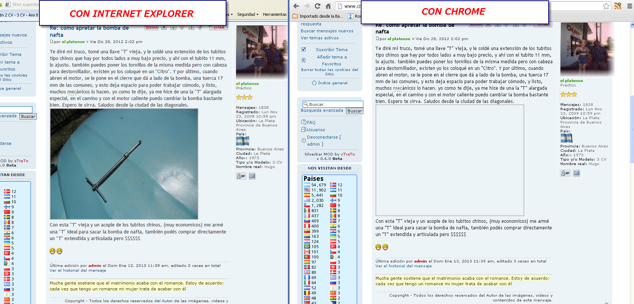
Task: Reload the page in Chrome
Action: coord(317,6)
